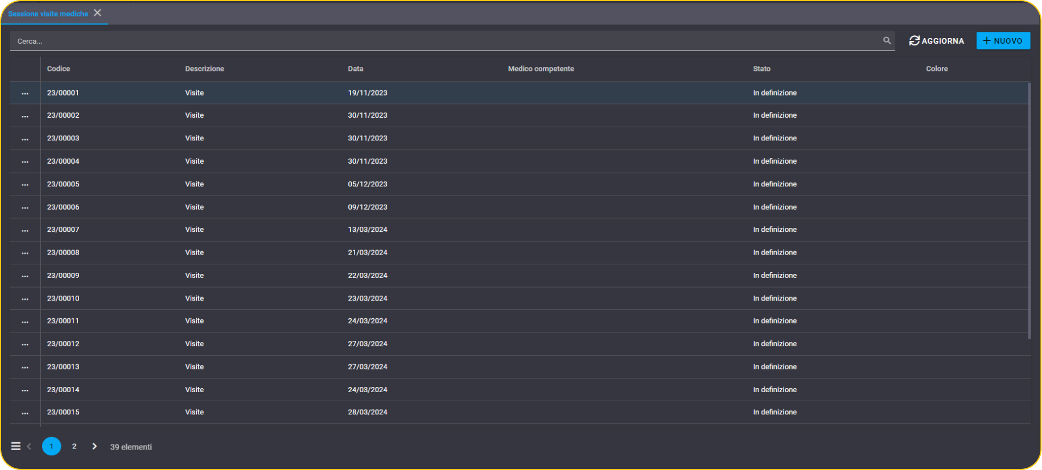Image resolution: width=1042 pixels, height=470 pixels.
Task: Refresh list with Aggiorna button
Action: point(937,40)
